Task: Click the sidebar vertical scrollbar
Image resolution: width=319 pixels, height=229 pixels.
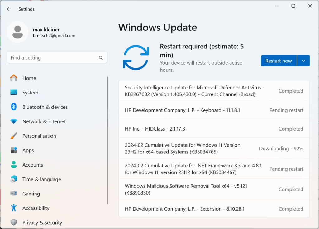Action: click(x=107, y=140)
